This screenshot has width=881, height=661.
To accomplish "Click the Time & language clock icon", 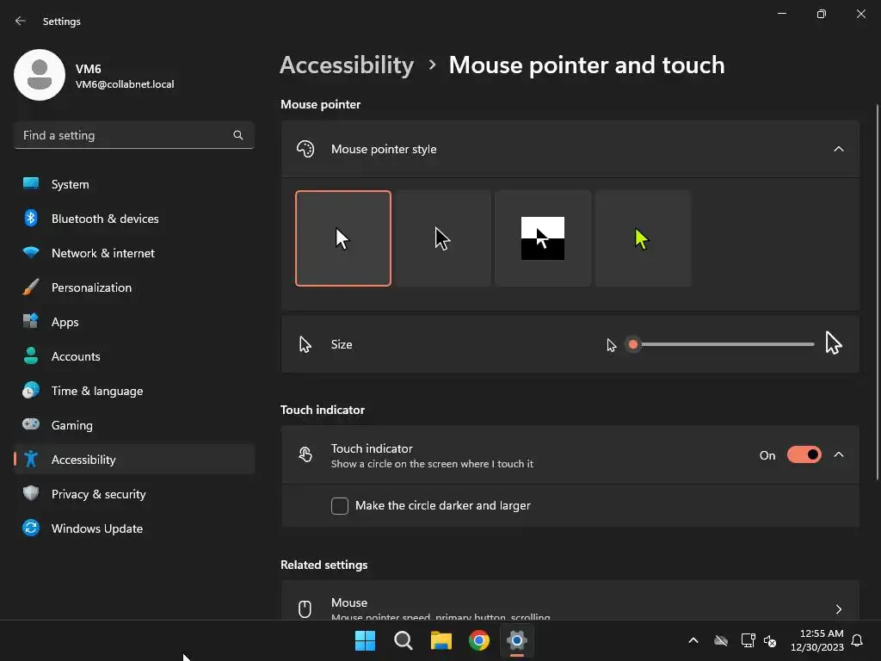I will pos(31,391).
